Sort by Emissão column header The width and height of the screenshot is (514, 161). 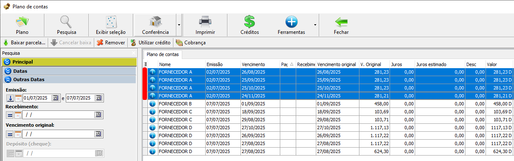(223, 64)
